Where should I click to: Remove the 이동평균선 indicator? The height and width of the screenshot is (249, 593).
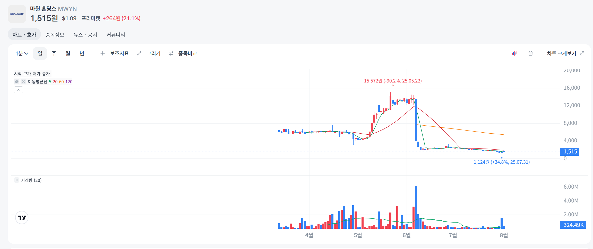pos(23,82)
